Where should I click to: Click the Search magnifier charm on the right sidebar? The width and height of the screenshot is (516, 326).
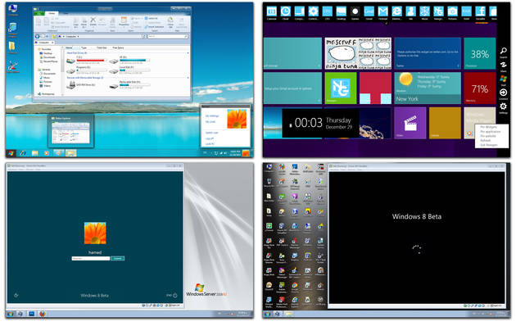(503, 51)
